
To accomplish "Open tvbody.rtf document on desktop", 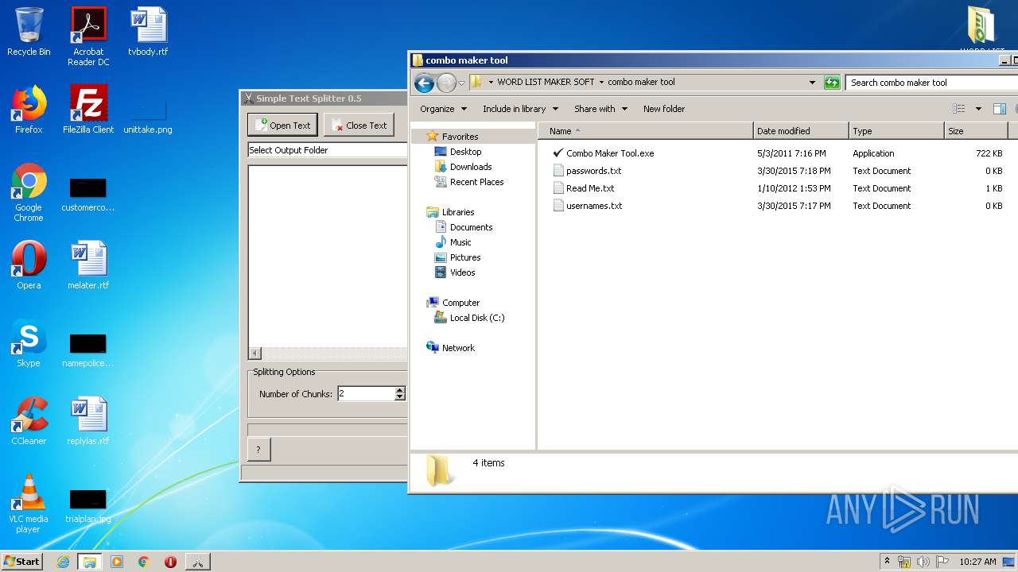I will click(148, 32).
